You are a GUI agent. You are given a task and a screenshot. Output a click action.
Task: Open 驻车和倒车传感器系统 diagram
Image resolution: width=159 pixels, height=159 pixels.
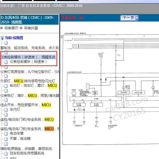(27, 153)
